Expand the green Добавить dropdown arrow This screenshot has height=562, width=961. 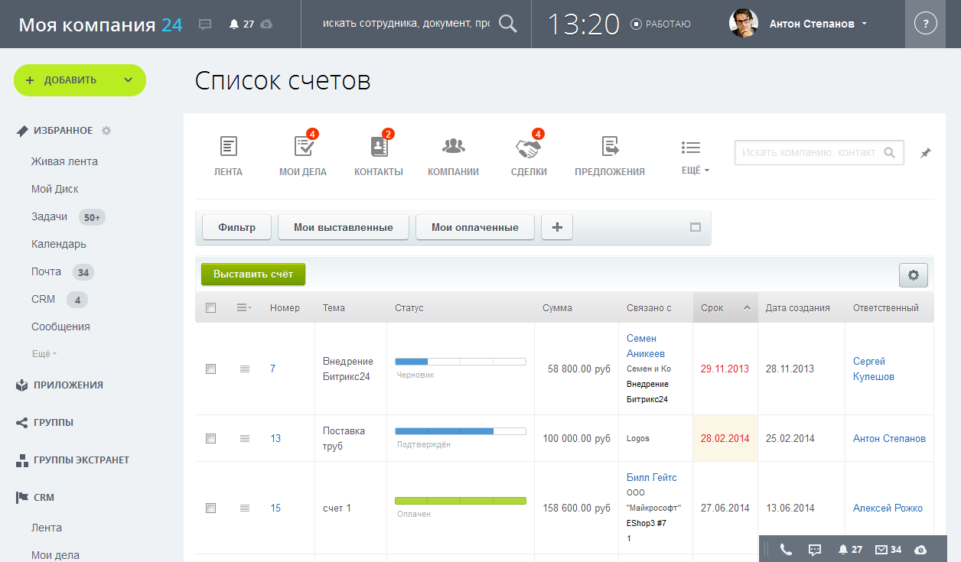pyautogui.click(x=128, y=80)
